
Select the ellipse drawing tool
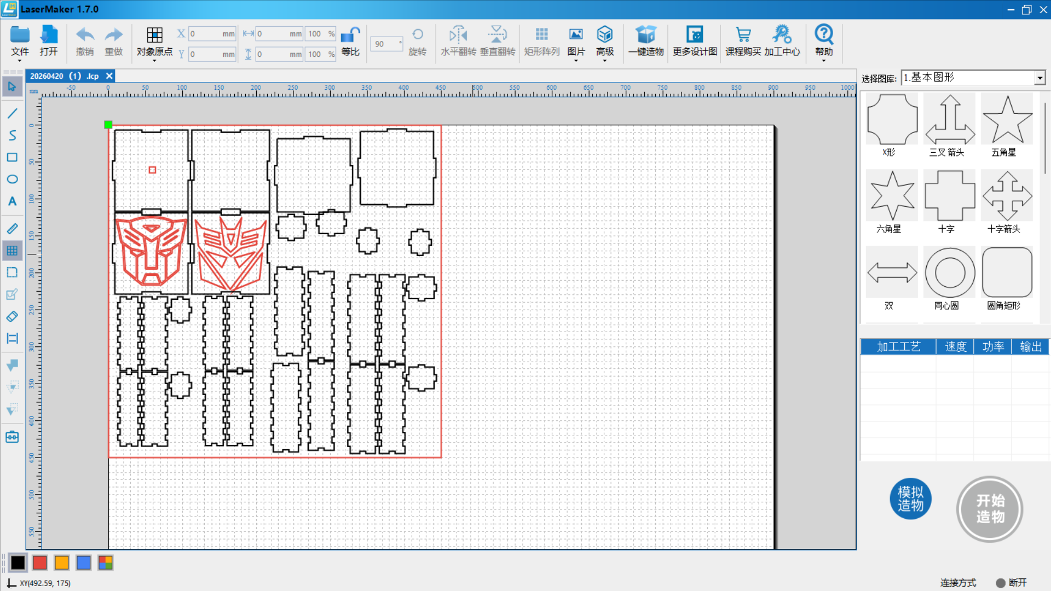pos(12,179)
